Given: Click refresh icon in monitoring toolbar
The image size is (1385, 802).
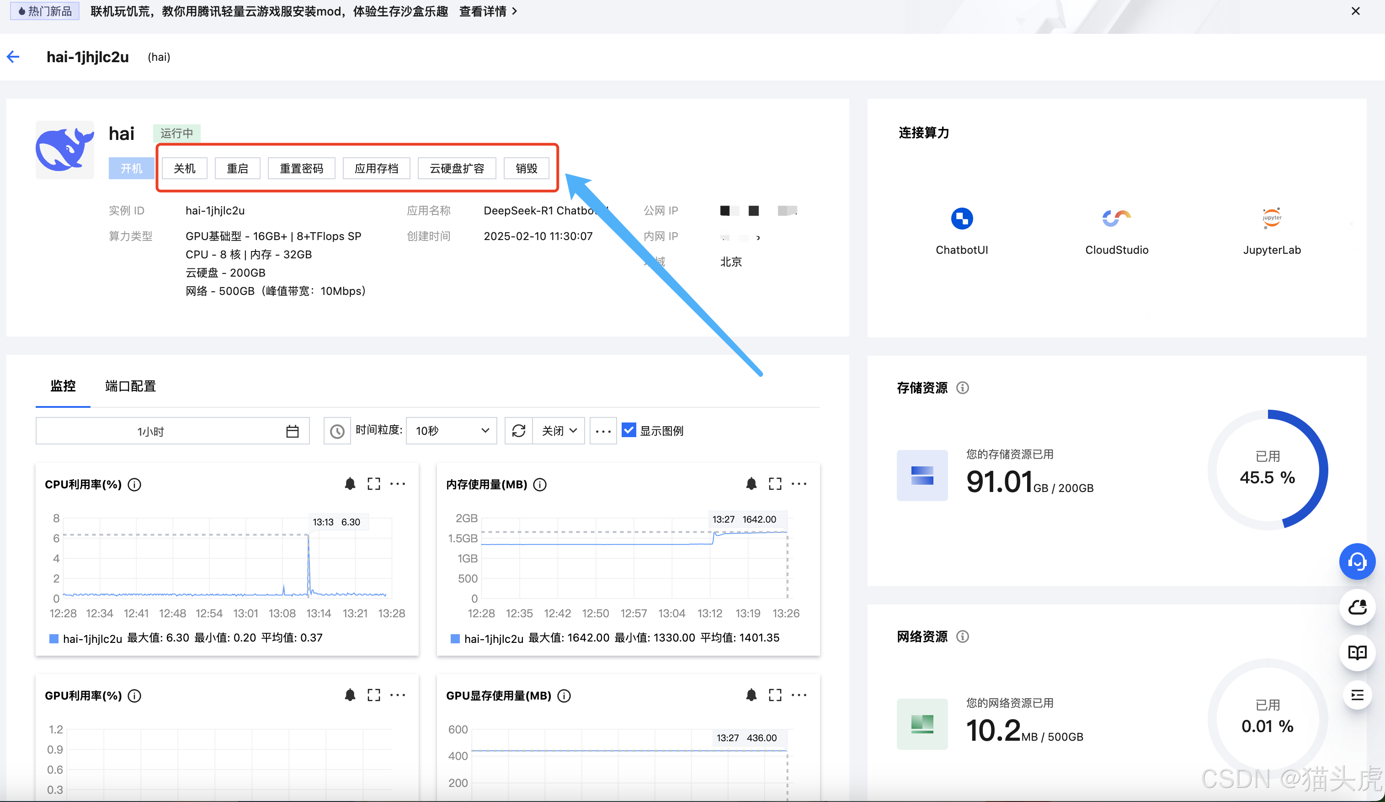Looking at the screenshot, I should coord(518,431).
